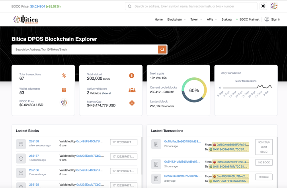Click the 60% cycle progress ring

[x=194, y=90]
